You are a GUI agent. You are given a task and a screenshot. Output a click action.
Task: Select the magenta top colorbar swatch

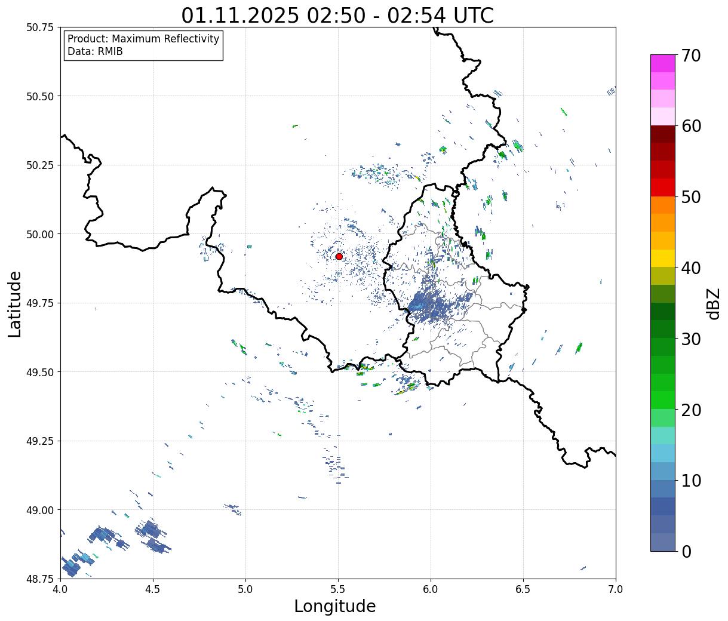pos(663,63)
